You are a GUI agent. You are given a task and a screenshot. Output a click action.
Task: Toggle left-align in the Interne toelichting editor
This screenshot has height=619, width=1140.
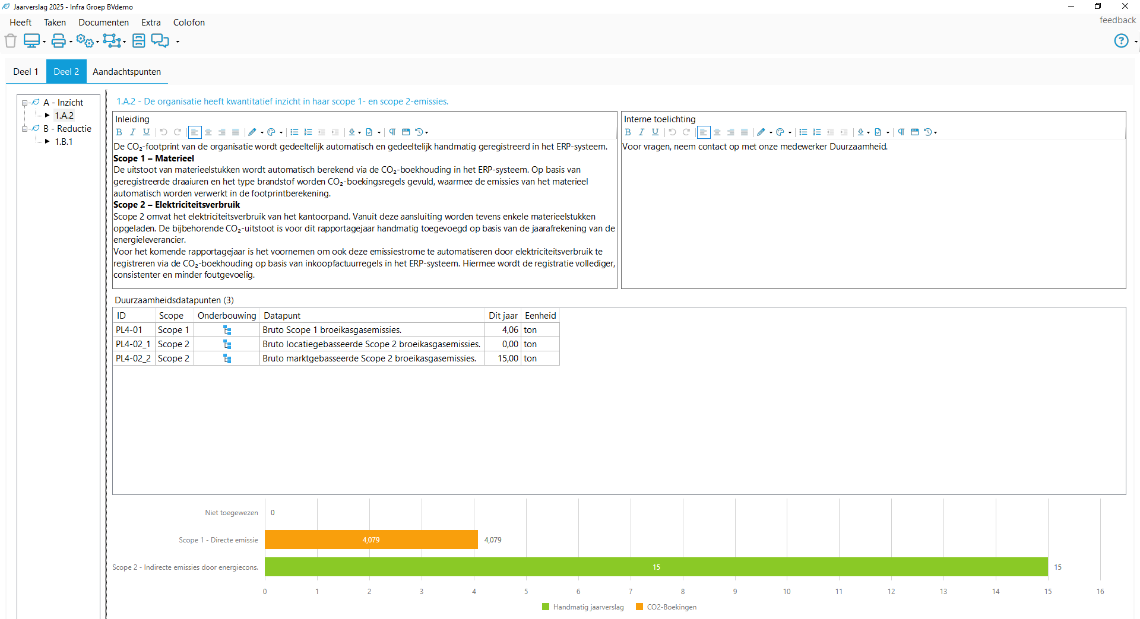coord(704,132)
